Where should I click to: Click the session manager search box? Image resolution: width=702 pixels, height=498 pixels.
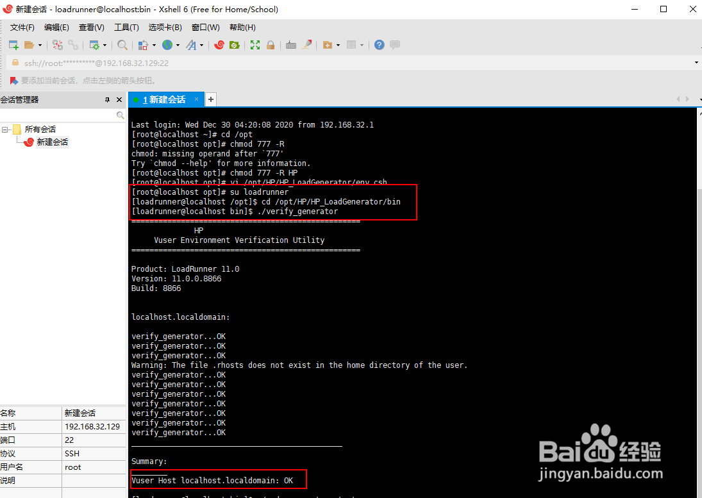pyautogui.click(x=63, y=115)
